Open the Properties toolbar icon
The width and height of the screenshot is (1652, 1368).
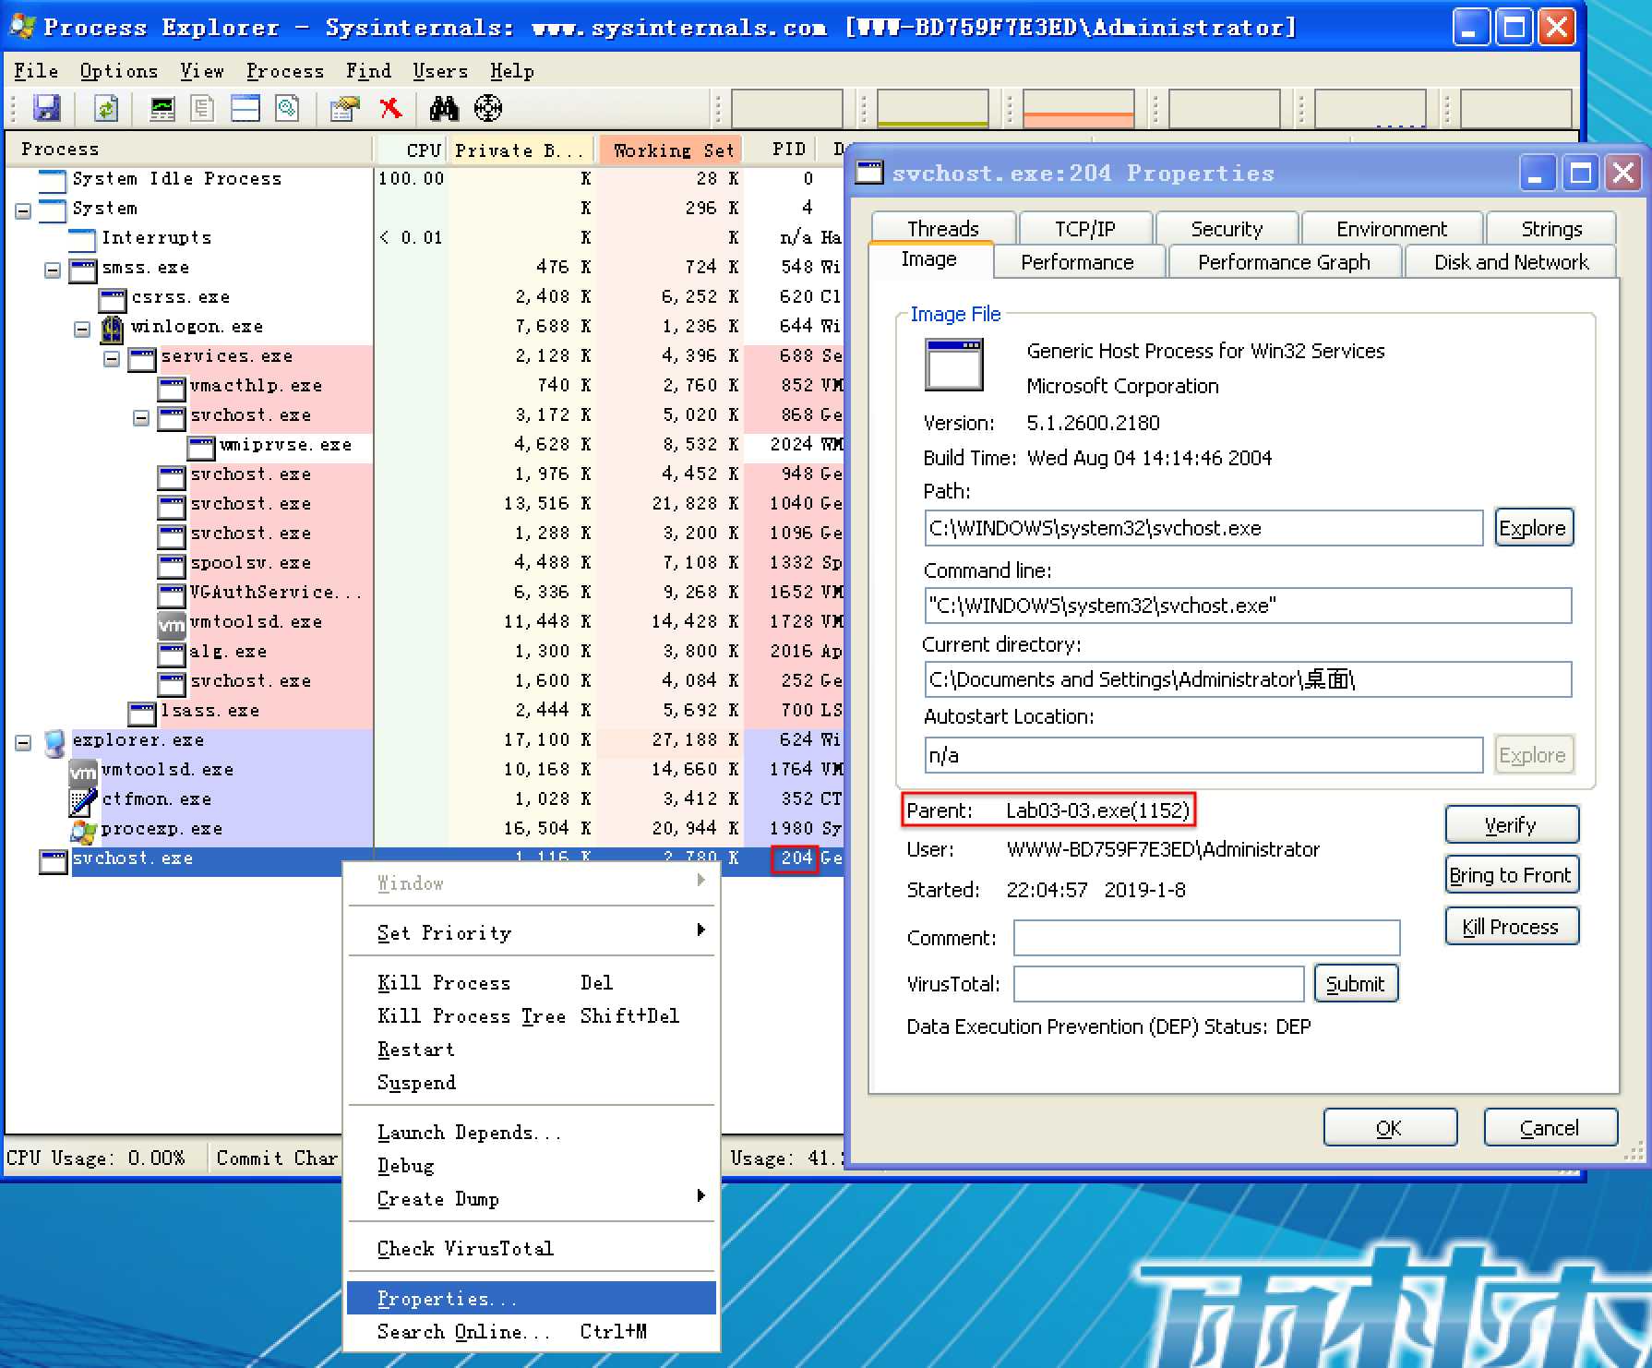(344, 108)
